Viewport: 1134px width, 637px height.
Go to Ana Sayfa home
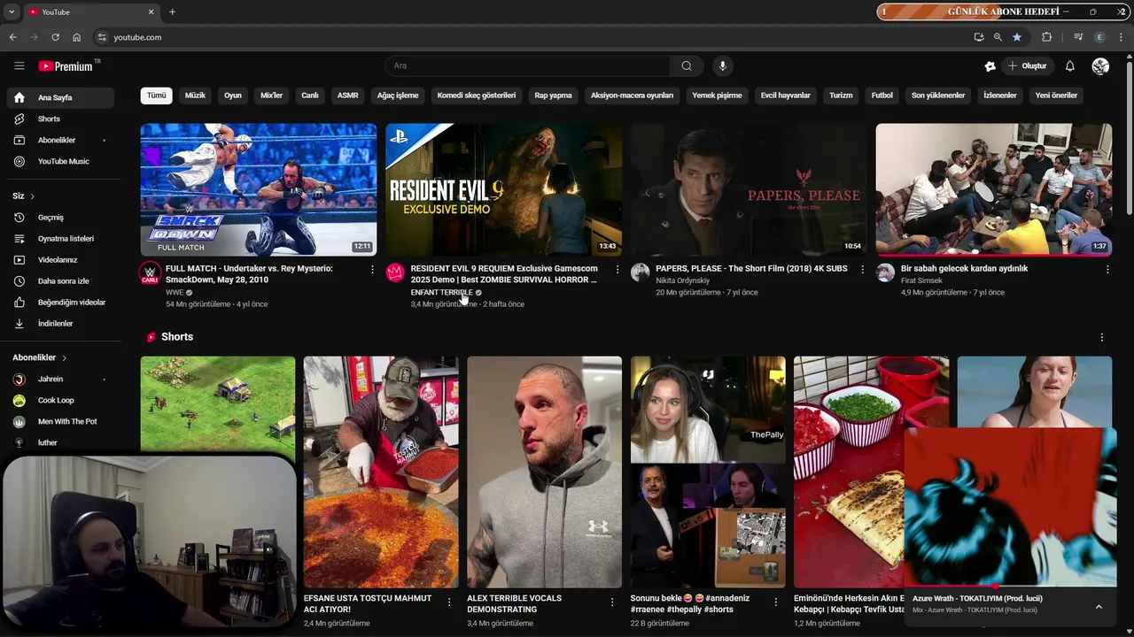(x=60, y=97)
